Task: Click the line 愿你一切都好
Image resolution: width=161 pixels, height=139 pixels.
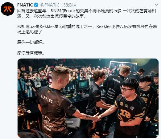Action: point(31,42)
